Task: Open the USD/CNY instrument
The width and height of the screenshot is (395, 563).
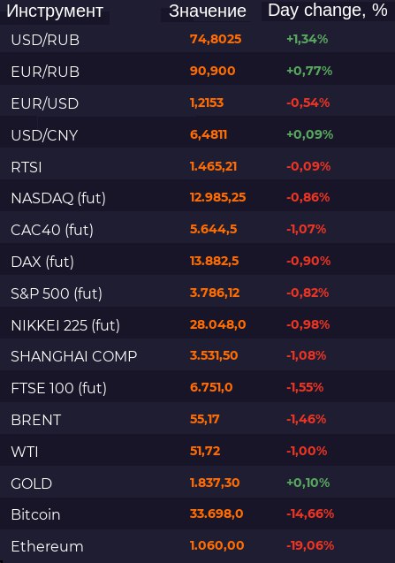Action: (44, 135)
